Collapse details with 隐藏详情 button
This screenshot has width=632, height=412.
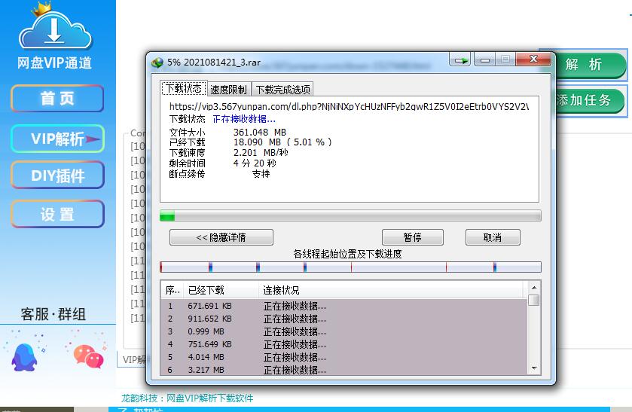click(x=221, y=237)
